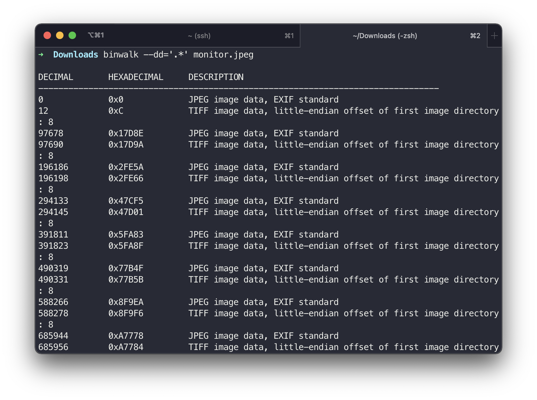Click the --dd='.*' argument in command
Image resolution: width=537 pixels, height=400 pixels.
[166, 55]
